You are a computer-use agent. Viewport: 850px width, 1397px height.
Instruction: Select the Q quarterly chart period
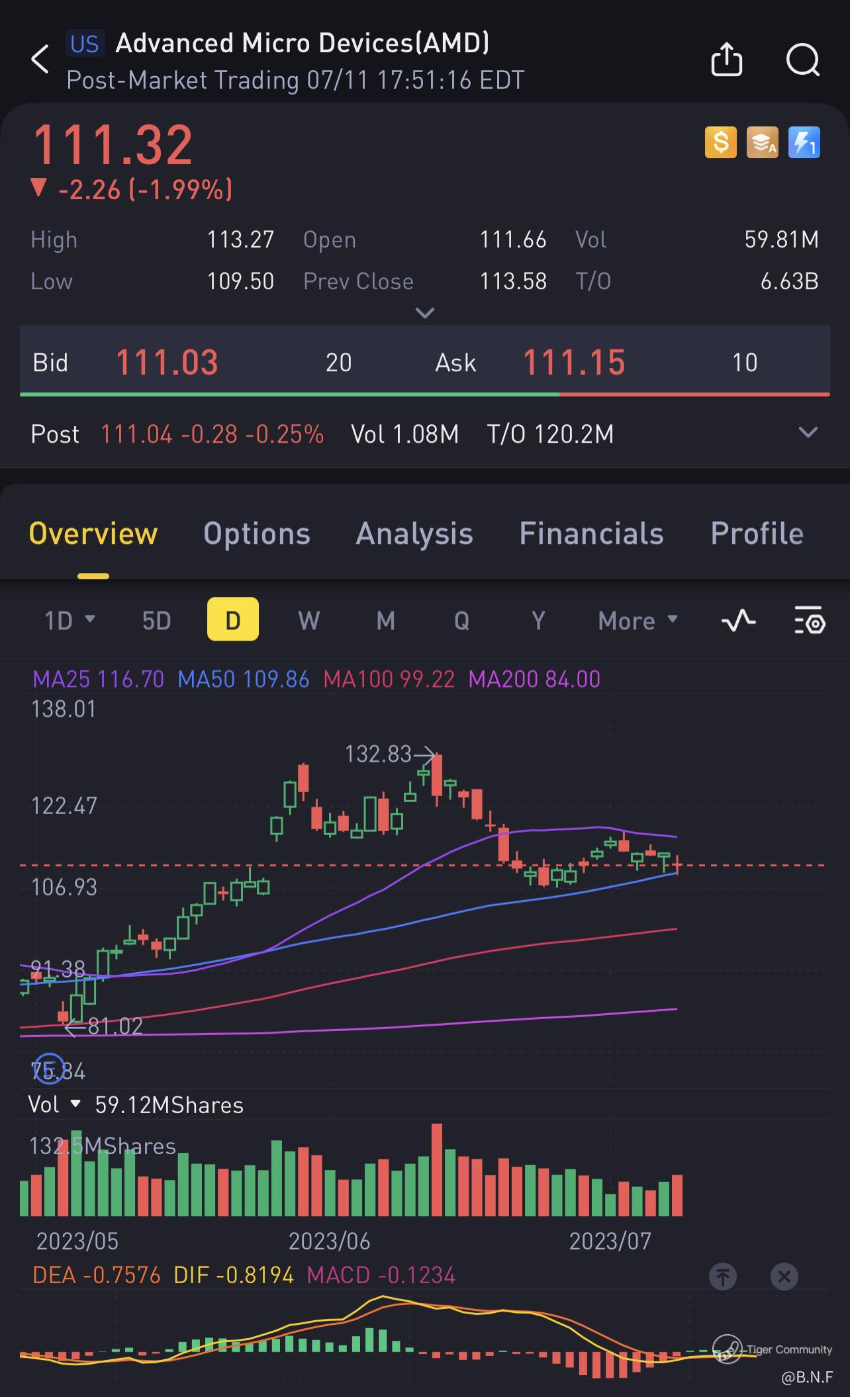point(461,621)
